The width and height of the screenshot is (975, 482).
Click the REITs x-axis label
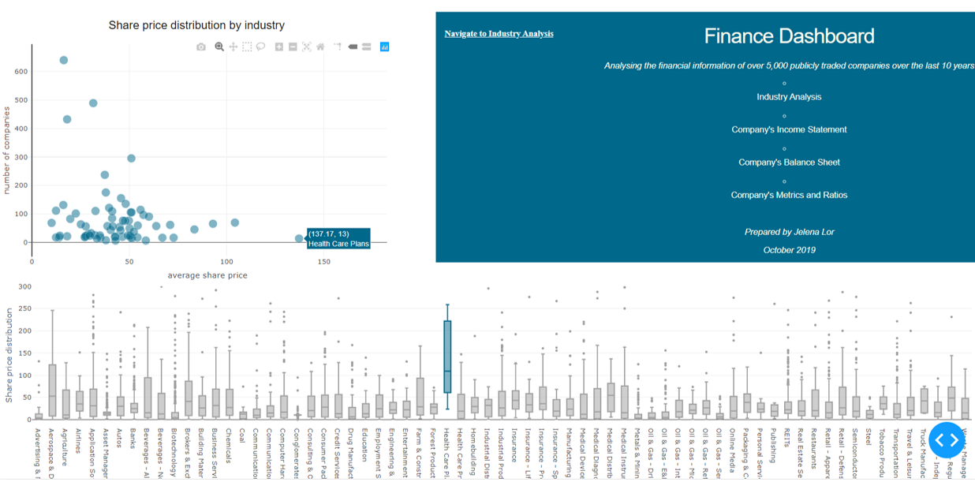(x=787, y=439)
